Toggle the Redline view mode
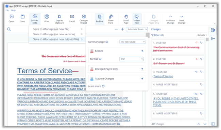The image size is (221, 130). click(100, 19)
